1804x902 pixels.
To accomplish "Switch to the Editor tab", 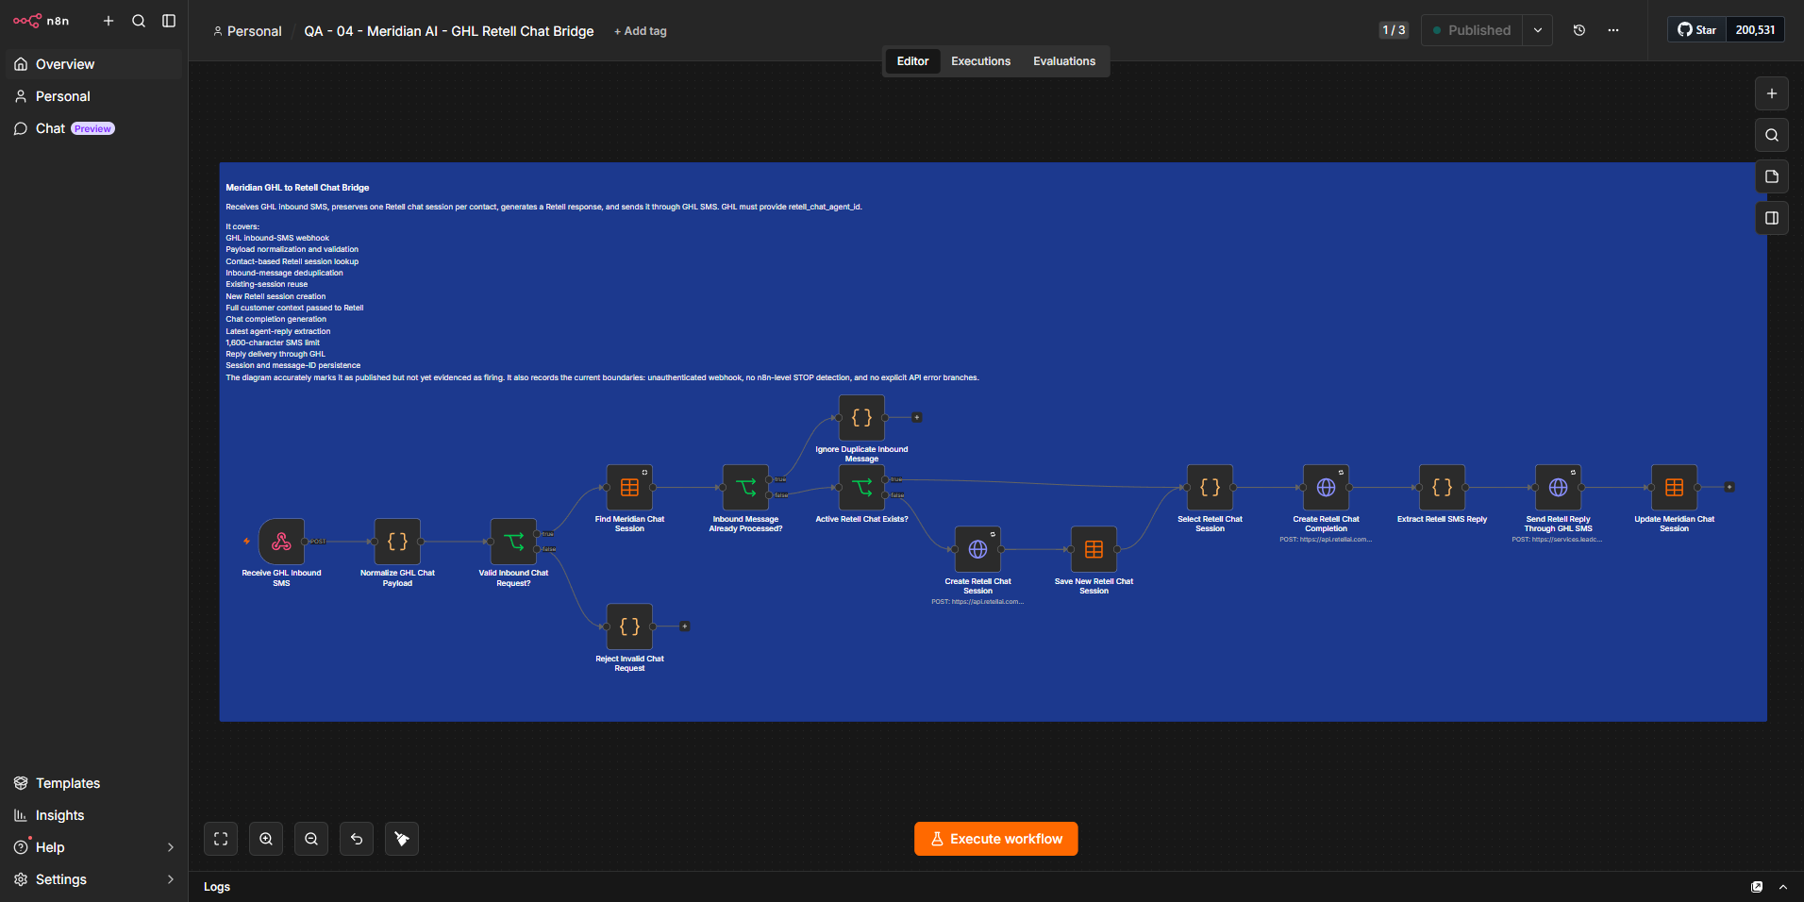I will [x=912, y=61].
